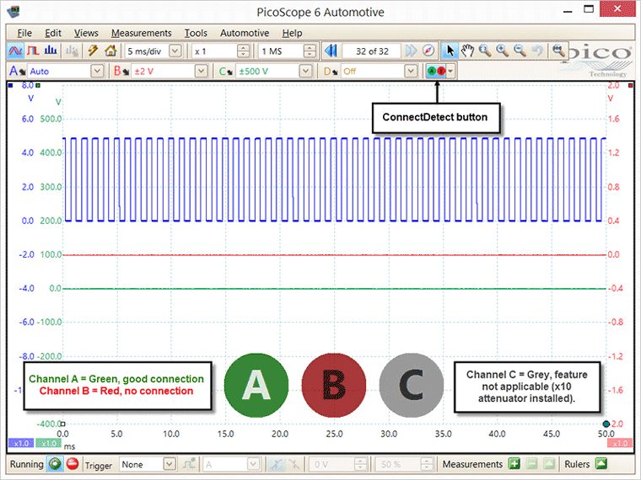
Task: Click the Auto setup lightning icon
Action: click(x=93, y=51)
